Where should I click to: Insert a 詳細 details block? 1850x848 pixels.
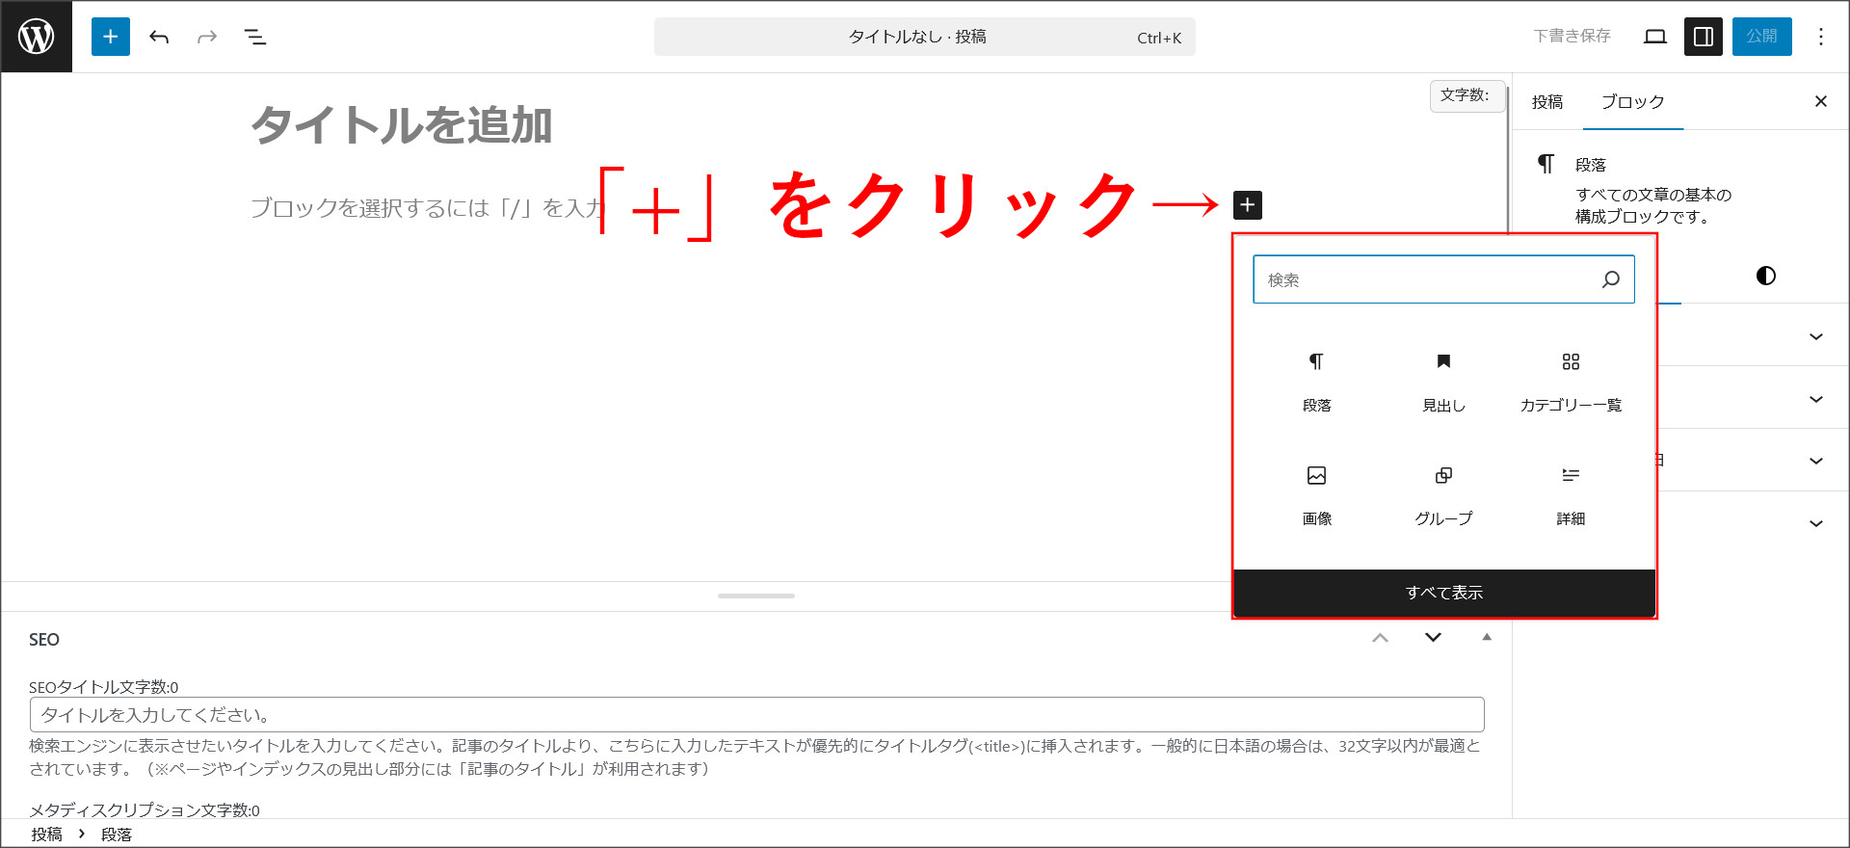click(1571, 494)
